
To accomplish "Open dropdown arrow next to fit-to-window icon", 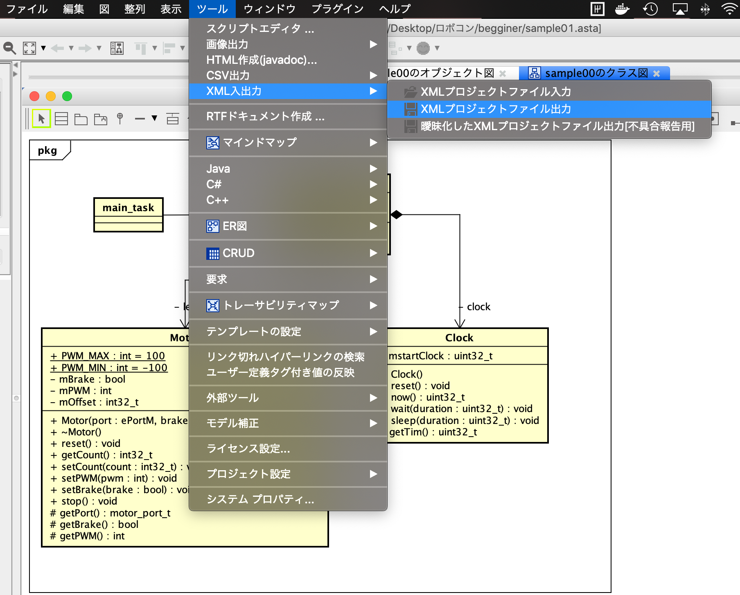I will tap(43, 48).
